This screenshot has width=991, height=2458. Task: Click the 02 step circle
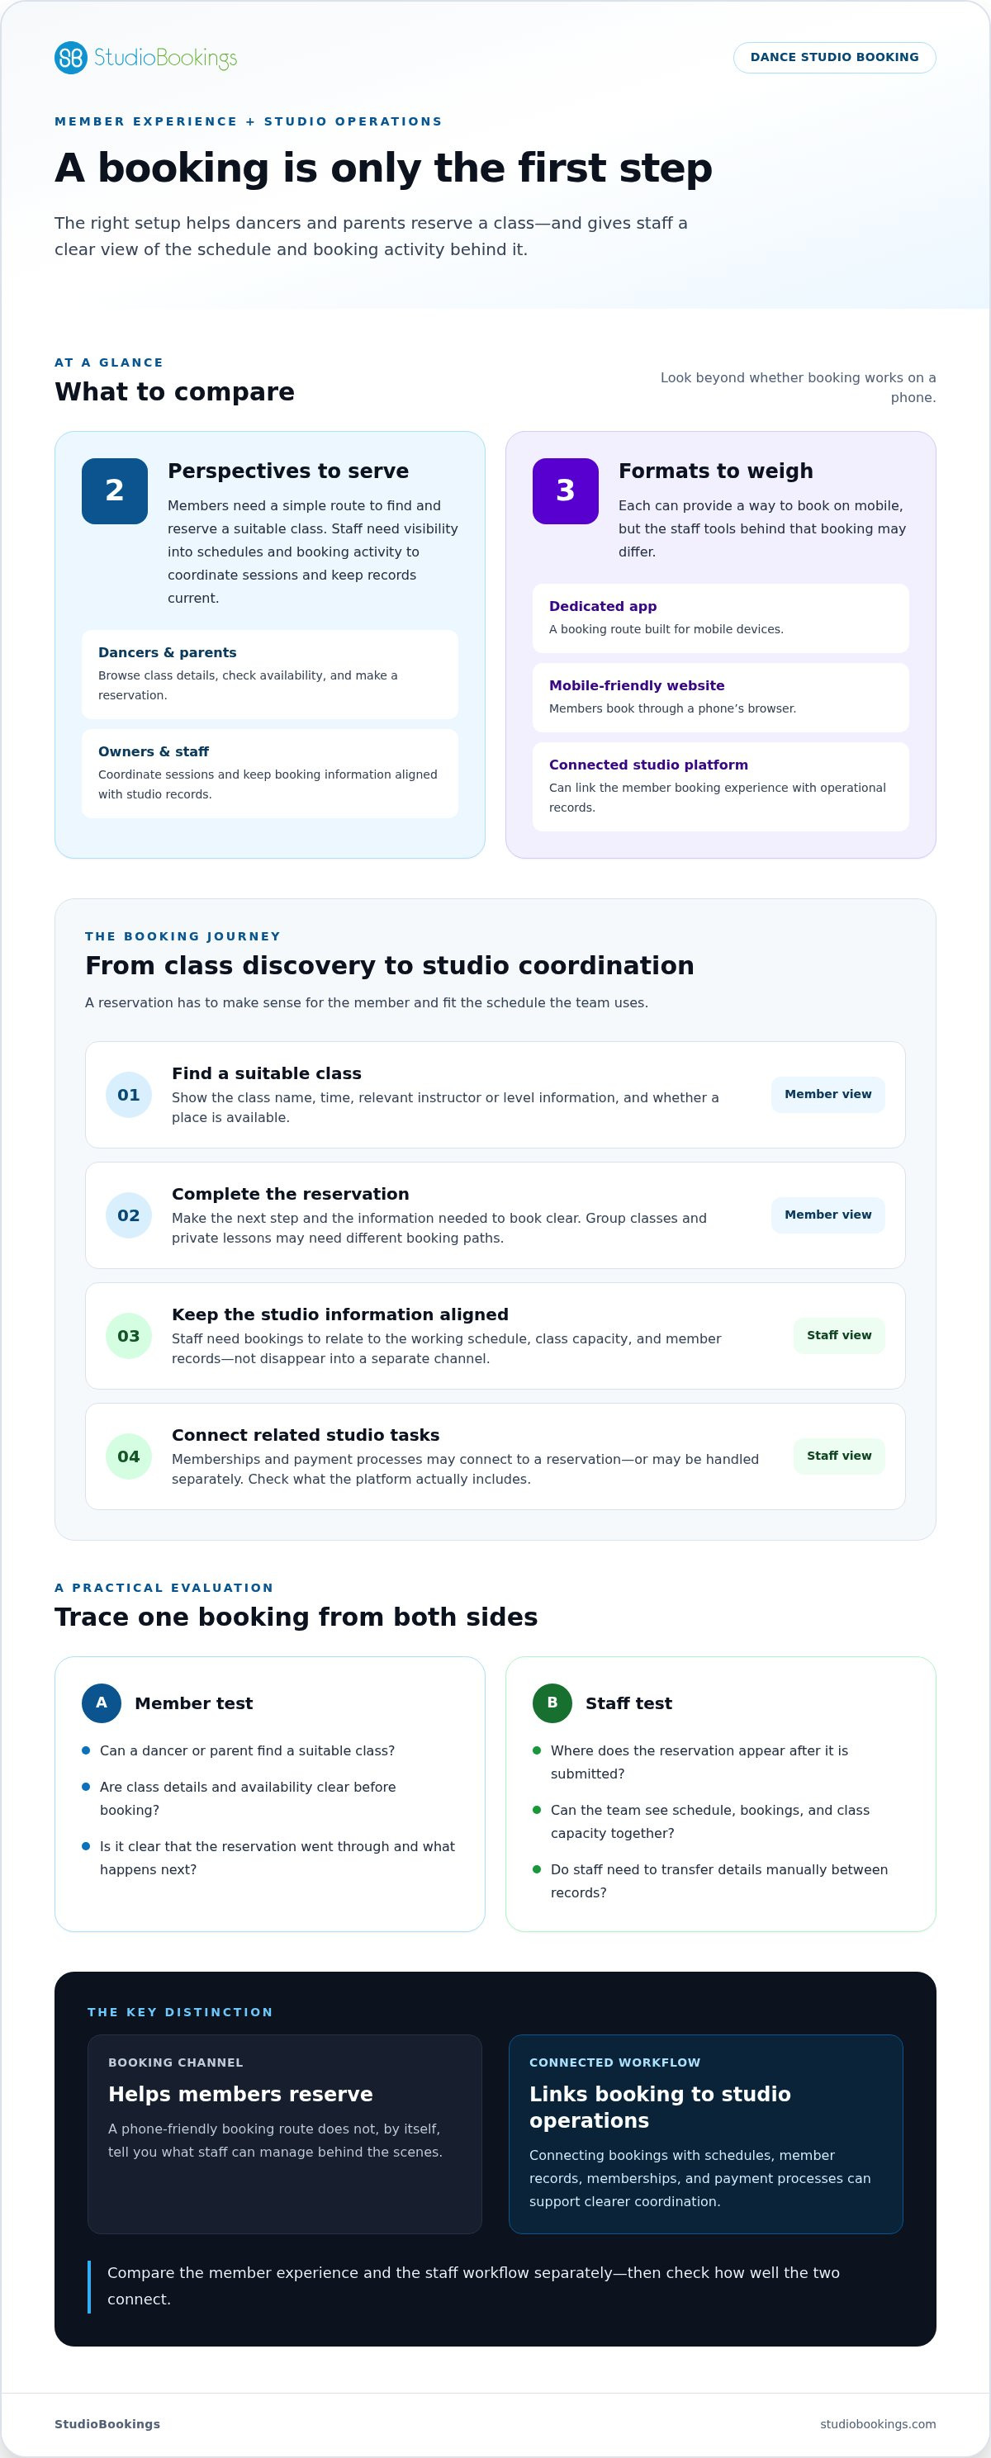pyautogui.click(x=129, y=1215)
